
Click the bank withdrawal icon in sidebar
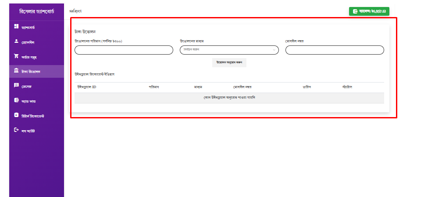16,71
